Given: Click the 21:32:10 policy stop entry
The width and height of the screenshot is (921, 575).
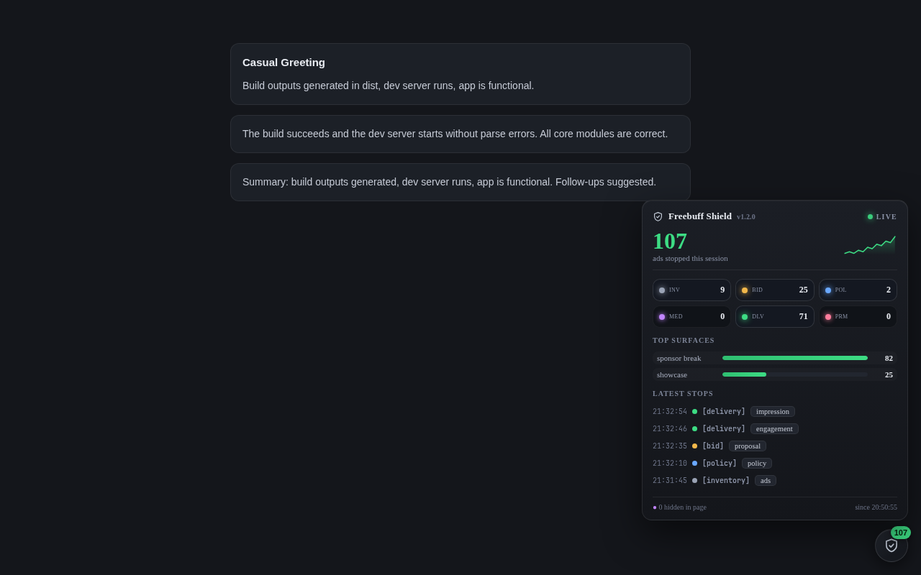Looking at the screenshot, I should [x=775, y=463].
